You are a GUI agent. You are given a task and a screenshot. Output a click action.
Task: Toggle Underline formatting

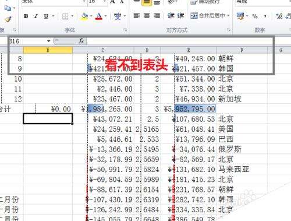[x=46, y=16]
